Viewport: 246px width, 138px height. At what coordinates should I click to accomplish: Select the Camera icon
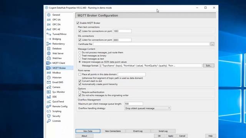tap(49, 87)
